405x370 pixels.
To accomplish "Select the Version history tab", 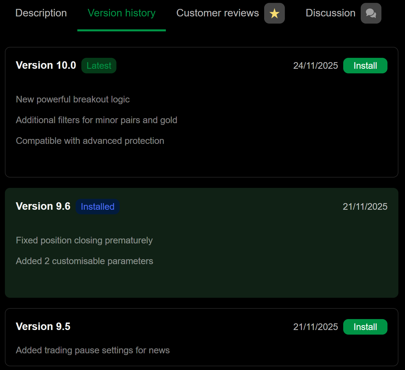I will (121, 13).
